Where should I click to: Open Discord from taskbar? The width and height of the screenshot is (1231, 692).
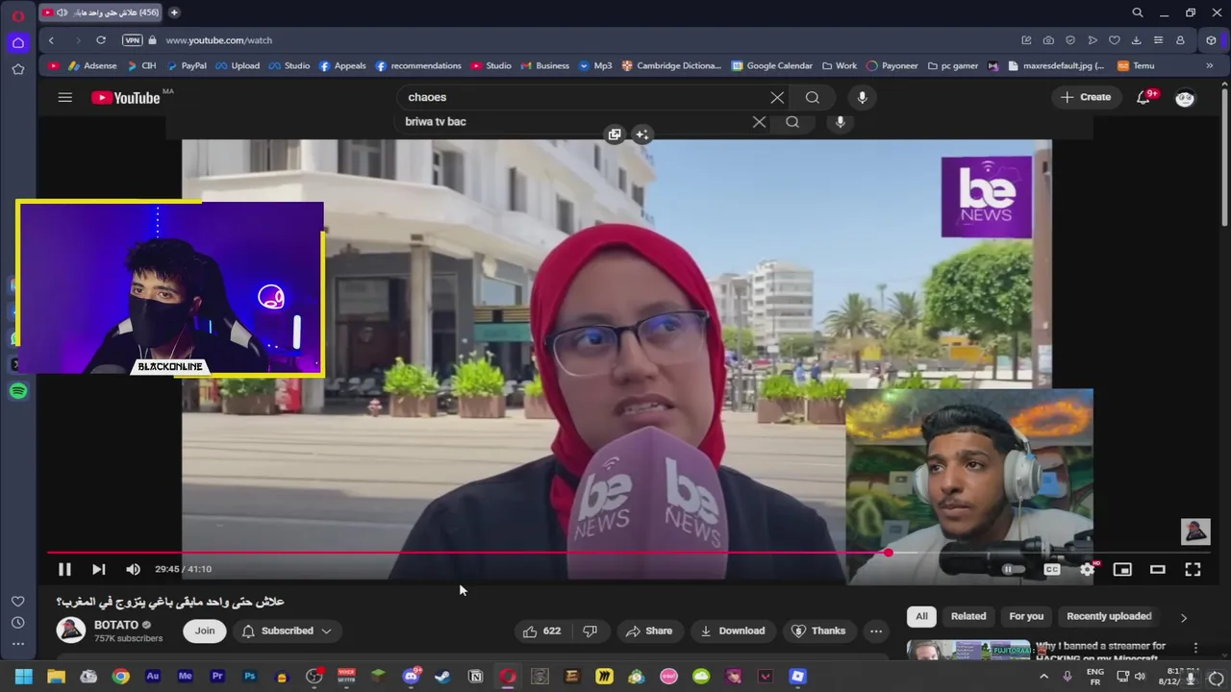coord(412,677)
